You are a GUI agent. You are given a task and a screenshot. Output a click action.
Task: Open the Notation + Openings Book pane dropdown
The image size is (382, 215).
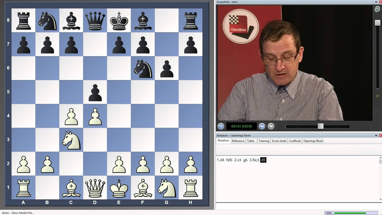pos(376,136)
